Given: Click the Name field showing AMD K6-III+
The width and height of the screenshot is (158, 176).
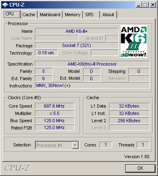Looking at the screenshot, I should pos(77,31).
